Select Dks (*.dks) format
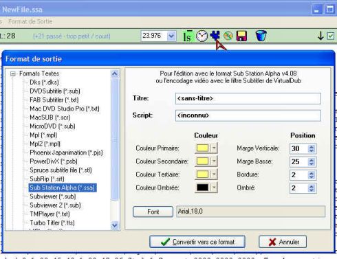This screenshot has width=337, height=259. pos(44,82)
